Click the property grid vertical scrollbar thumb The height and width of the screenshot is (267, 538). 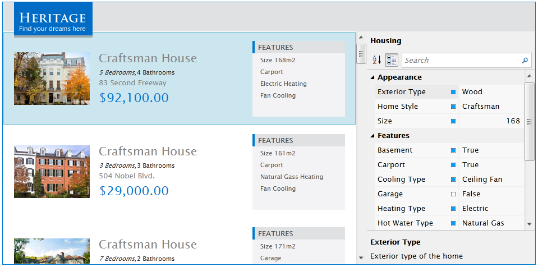529,121
